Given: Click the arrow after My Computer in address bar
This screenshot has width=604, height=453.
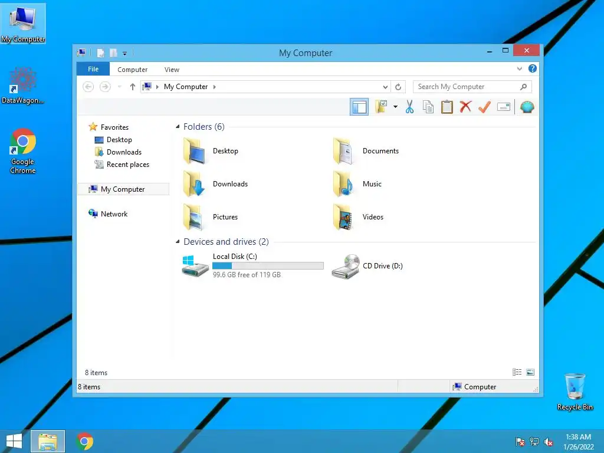Looking at the screenshot, I should pos(215,87).
